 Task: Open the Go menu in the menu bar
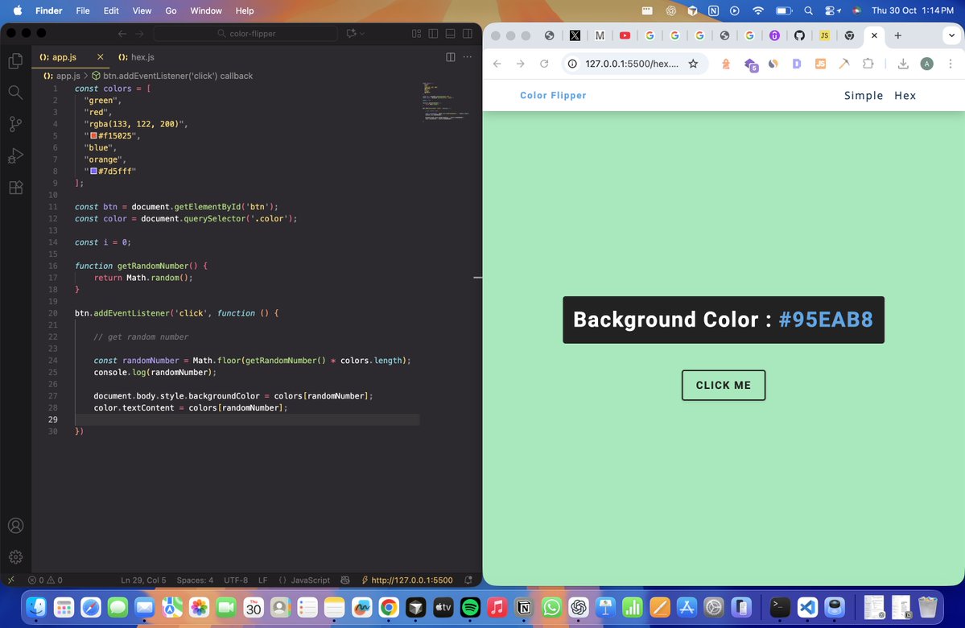click(173, 10)
